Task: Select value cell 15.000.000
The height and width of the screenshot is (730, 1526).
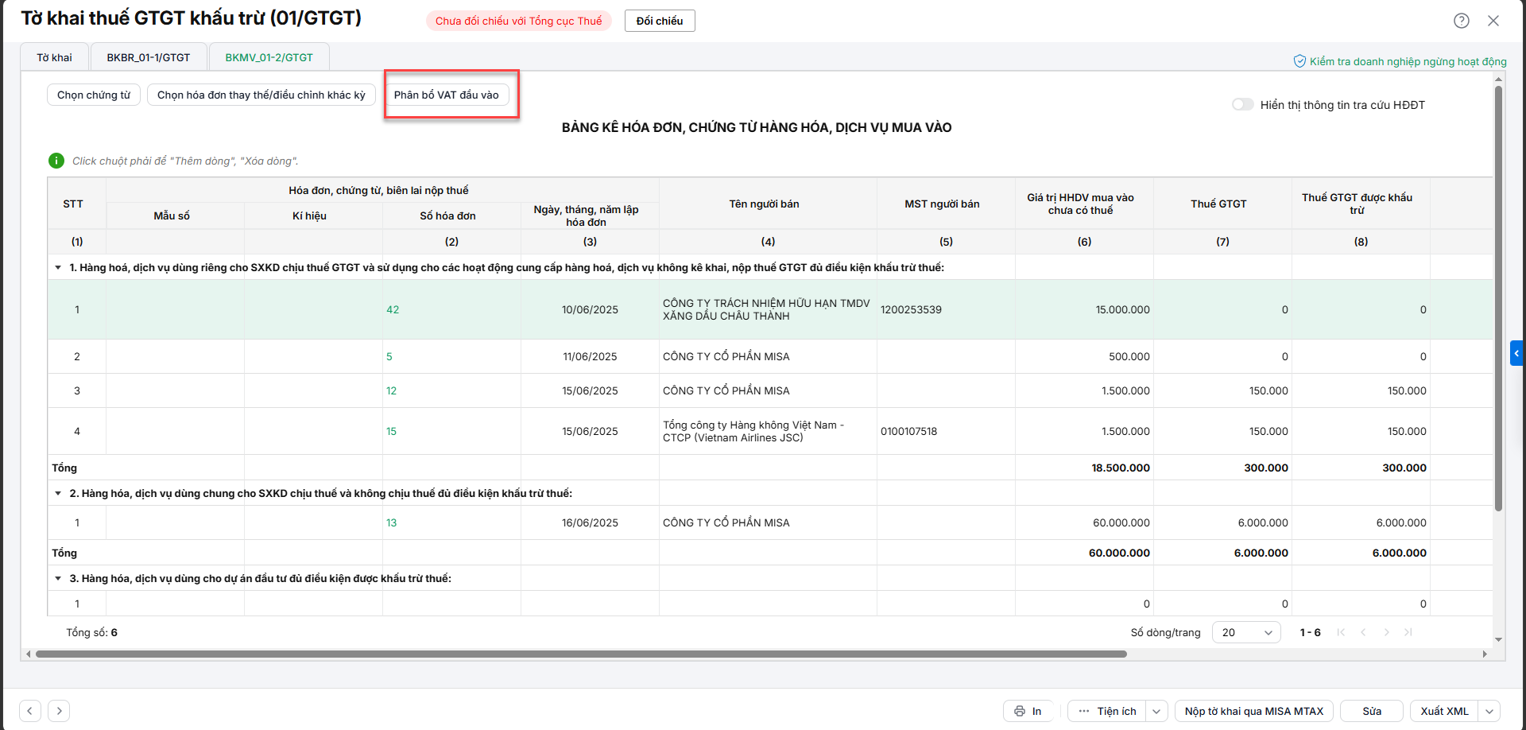Action: point(1084,309)
